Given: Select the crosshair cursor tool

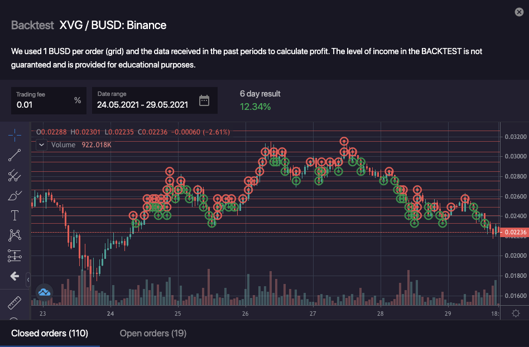Looking at the screenshot, I should tap(15, 134).
